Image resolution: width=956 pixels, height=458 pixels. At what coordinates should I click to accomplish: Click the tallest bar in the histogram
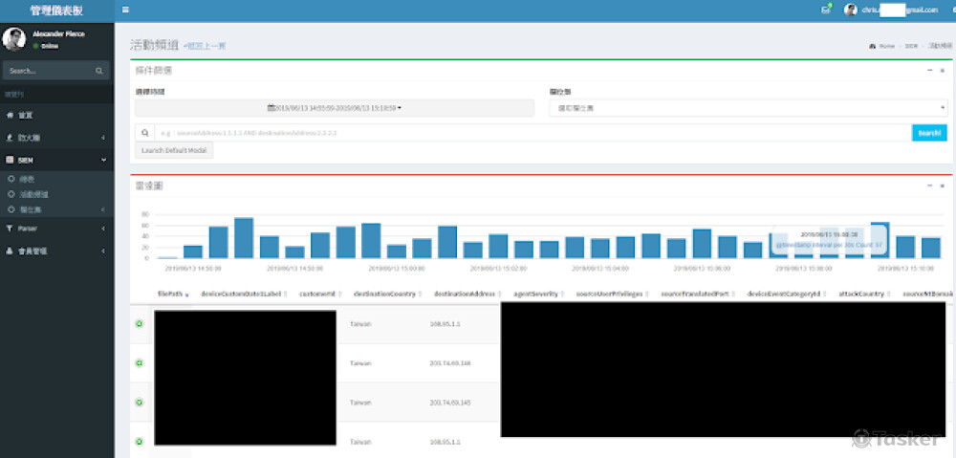pyautogui.click(x=244, y=238)
